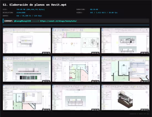This screenshot has width=152, height=117.
Task: Click the audio value 'AAC / 44,100 Hz / 128 Kbps'
Action: tap(29, 16)
